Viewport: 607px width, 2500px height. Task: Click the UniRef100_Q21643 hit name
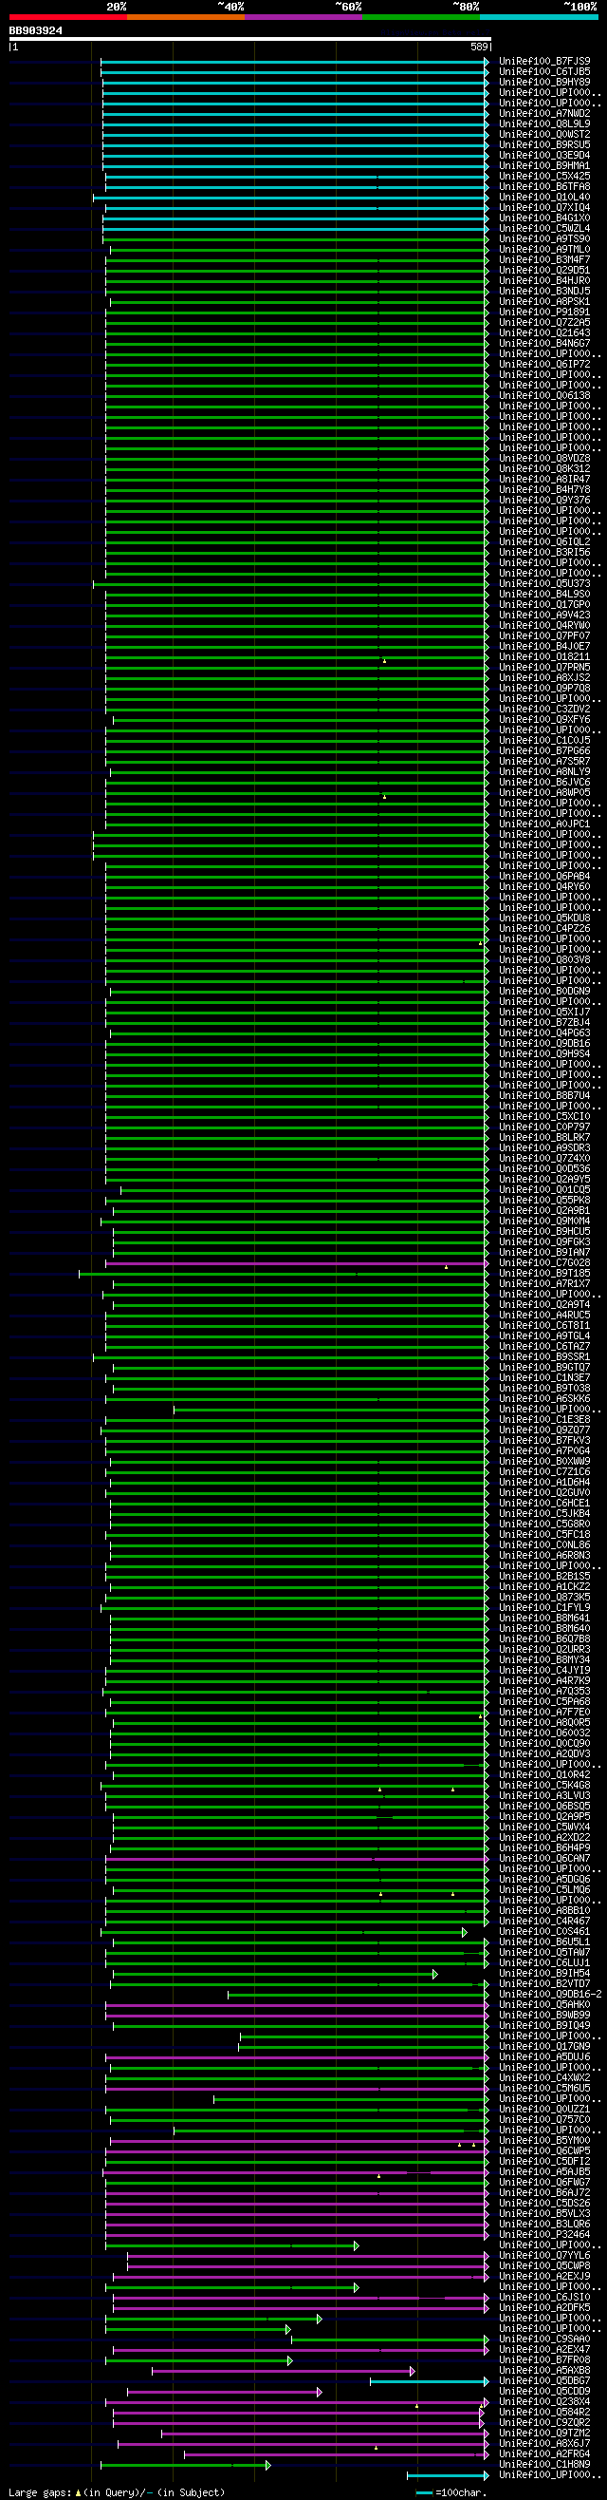[544, 332]
